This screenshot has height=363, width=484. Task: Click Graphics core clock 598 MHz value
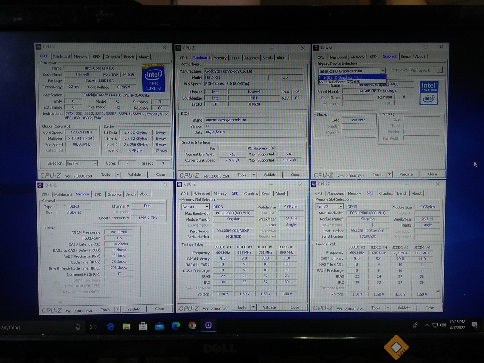358,120
